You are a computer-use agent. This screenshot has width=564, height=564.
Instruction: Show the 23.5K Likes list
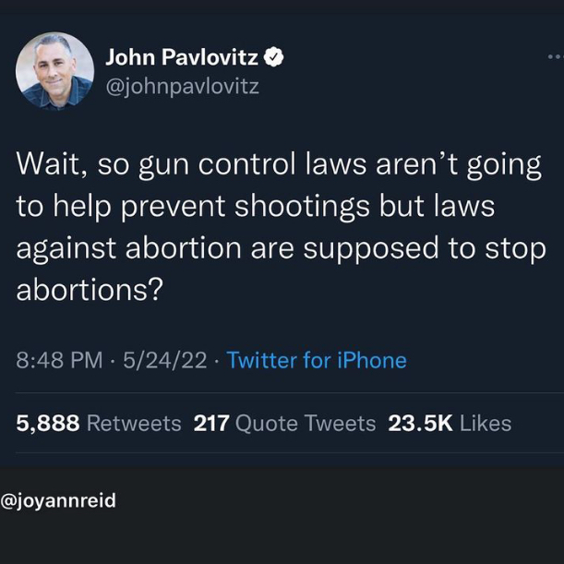point(450,423)
